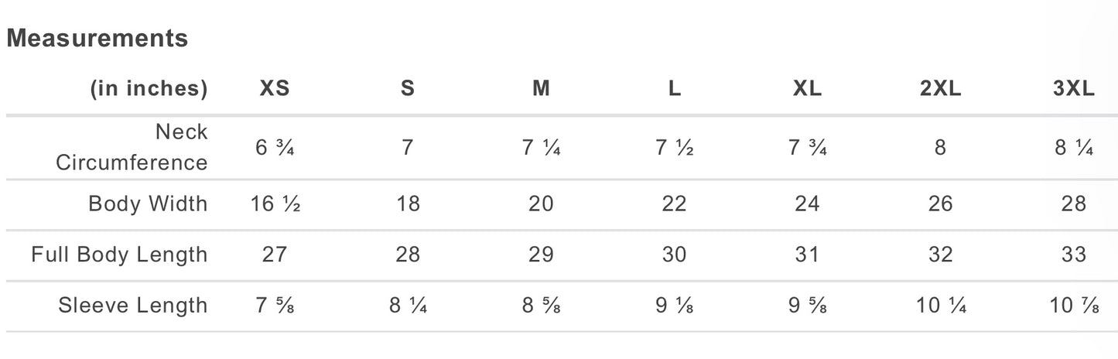1118x359 pixels.
Task: Click the "(in inches)" column header
Action: (149, 89)
